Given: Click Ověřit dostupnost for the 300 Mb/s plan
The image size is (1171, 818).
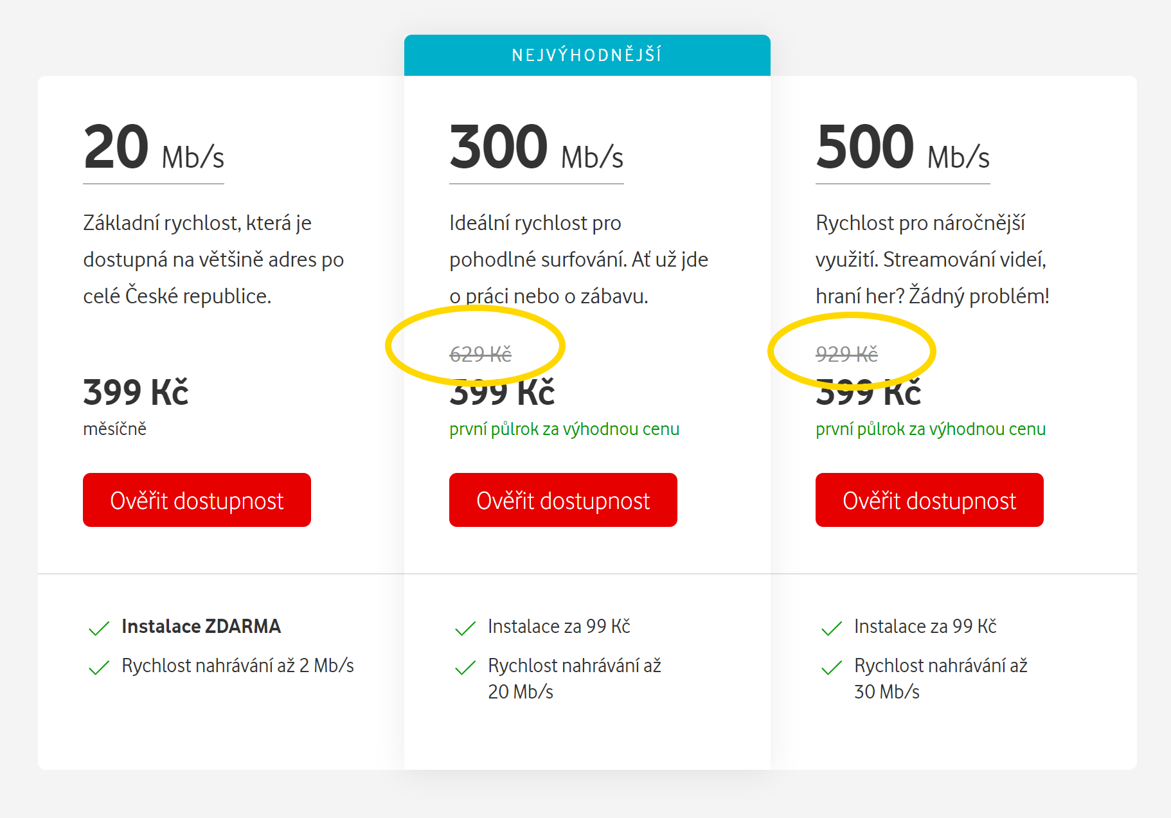Looking at the screenshot, I should (563, 500).
